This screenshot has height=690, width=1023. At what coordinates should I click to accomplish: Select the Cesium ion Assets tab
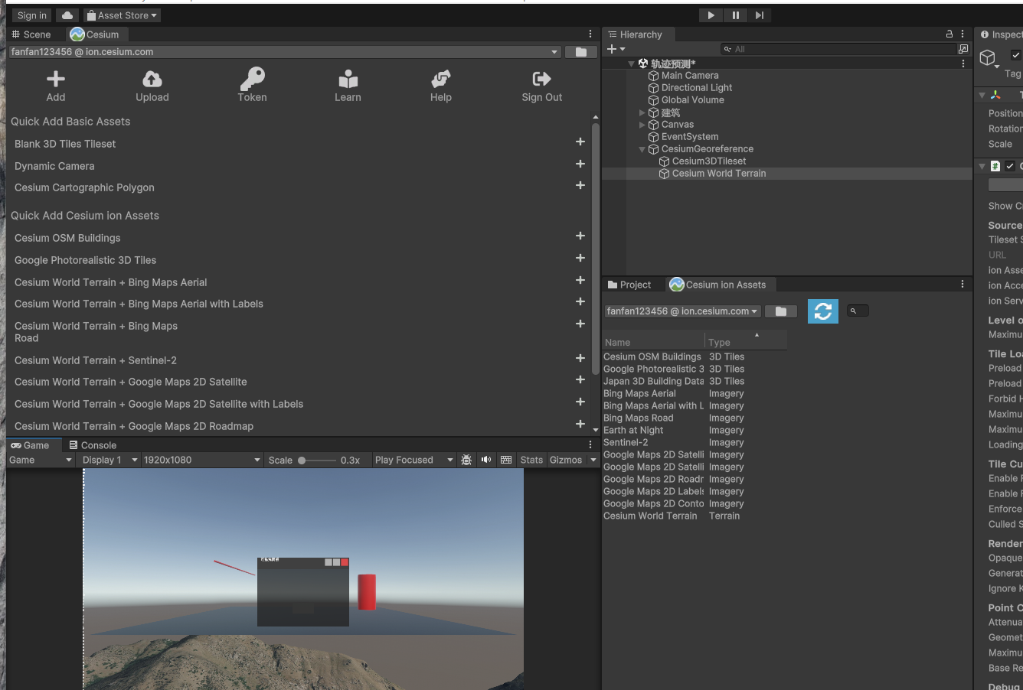tap(718, 285)
